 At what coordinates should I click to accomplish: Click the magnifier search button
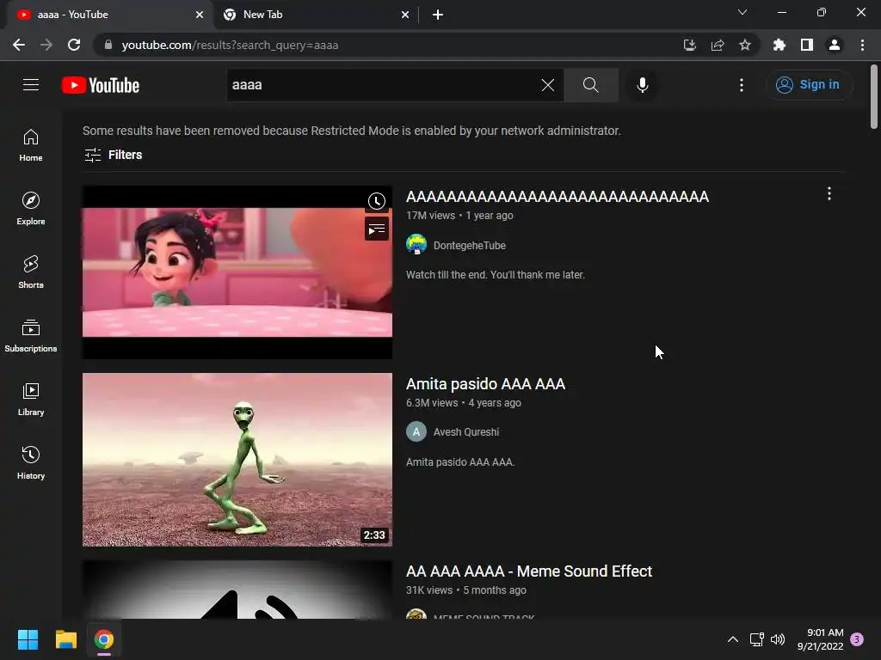tap(590, 85)
